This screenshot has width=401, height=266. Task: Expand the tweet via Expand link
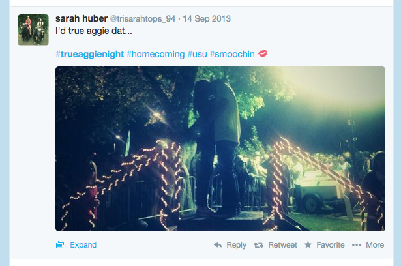click(x=83, y=245)
